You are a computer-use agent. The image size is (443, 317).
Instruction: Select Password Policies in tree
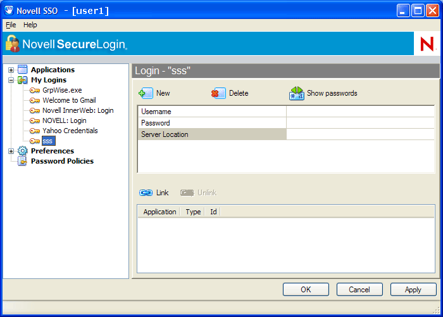point(62,161)
